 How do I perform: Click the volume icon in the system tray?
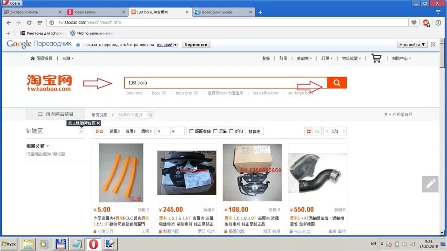coord(404,244)
